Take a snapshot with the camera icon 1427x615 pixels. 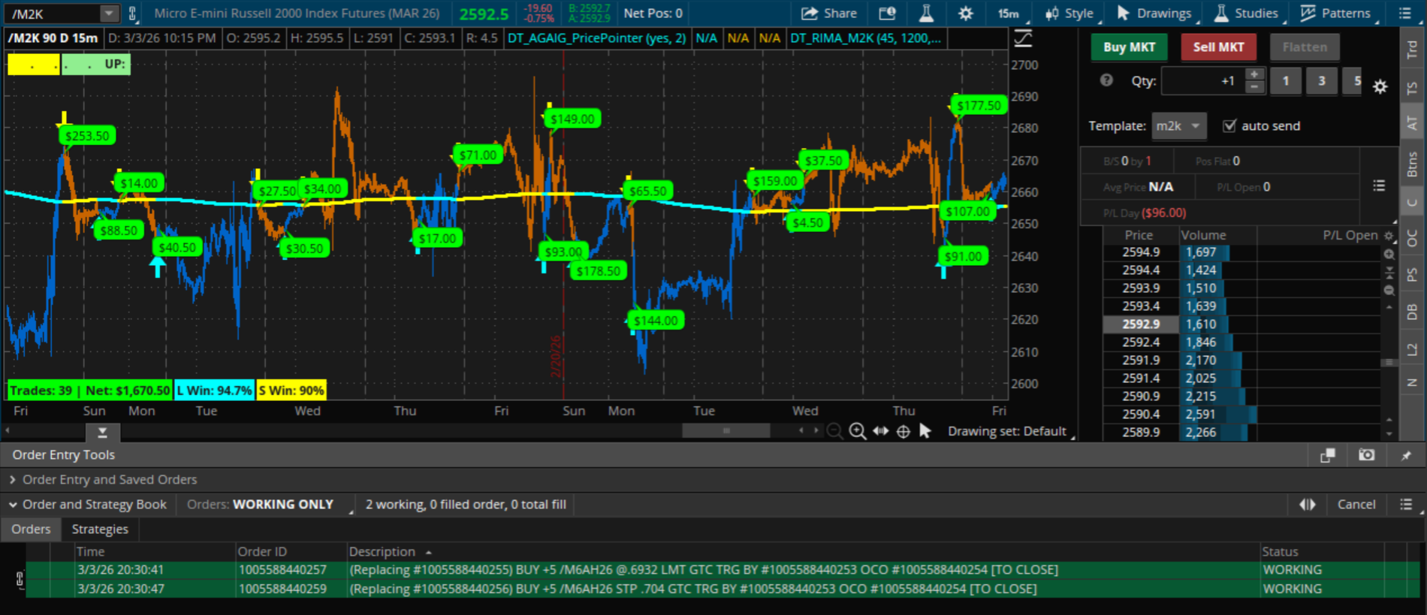[1366, 455]
